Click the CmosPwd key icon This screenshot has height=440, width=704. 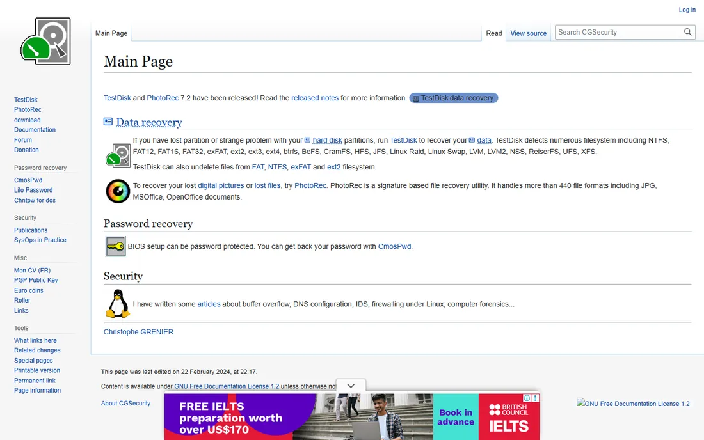tap(115, 246)
